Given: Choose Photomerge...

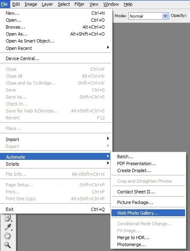Looking at the screenshot, I should coord(148,244).
